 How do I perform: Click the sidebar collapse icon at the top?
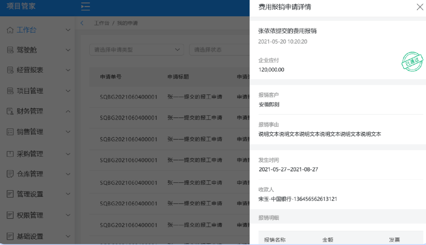coord(85,6)
